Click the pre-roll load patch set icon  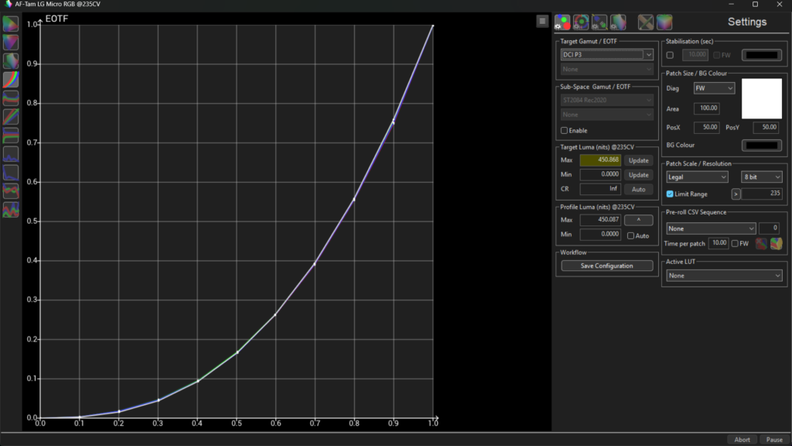click(777, 244)
